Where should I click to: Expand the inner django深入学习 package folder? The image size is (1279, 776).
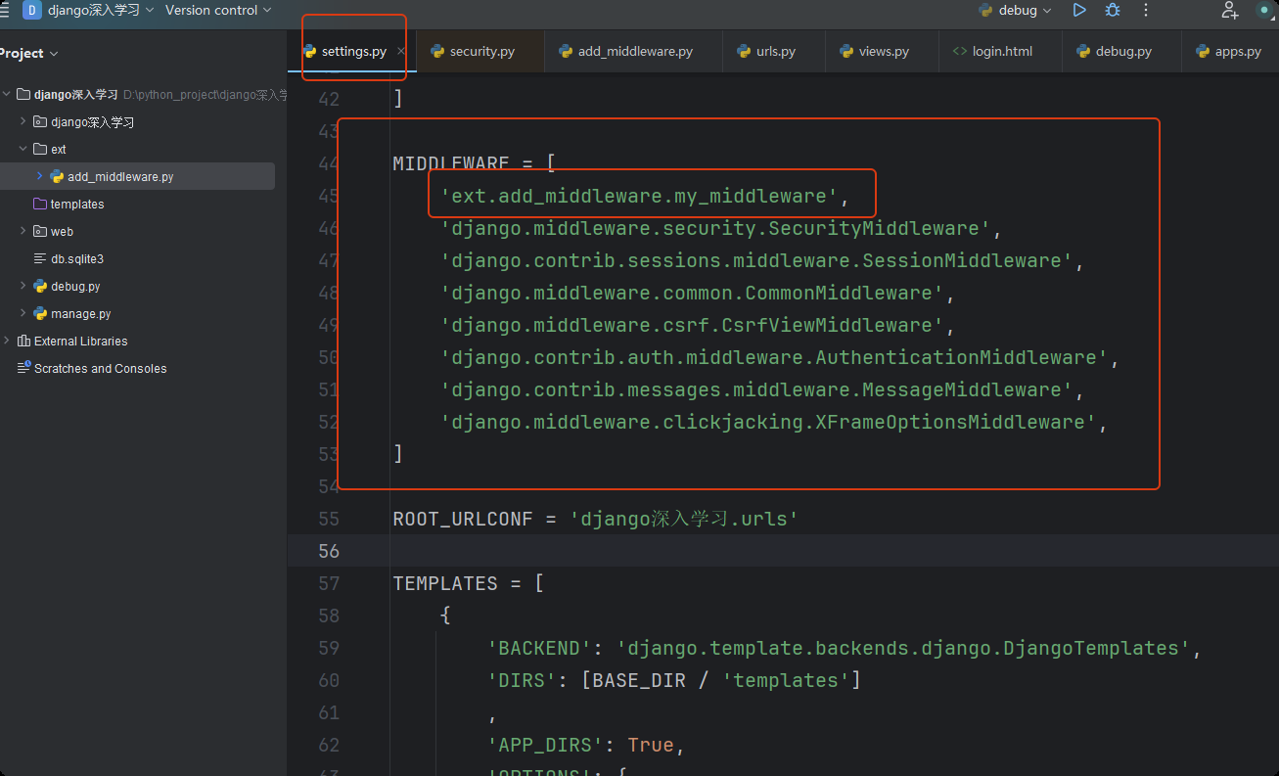[x=23, y=122]
